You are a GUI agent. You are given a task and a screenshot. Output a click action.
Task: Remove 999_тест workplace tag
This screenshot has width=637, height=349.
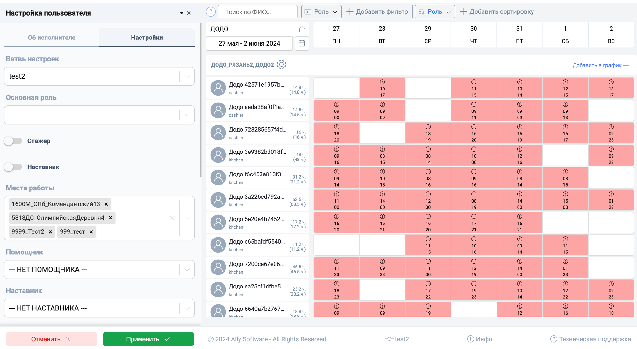click(x=91, y=232)
